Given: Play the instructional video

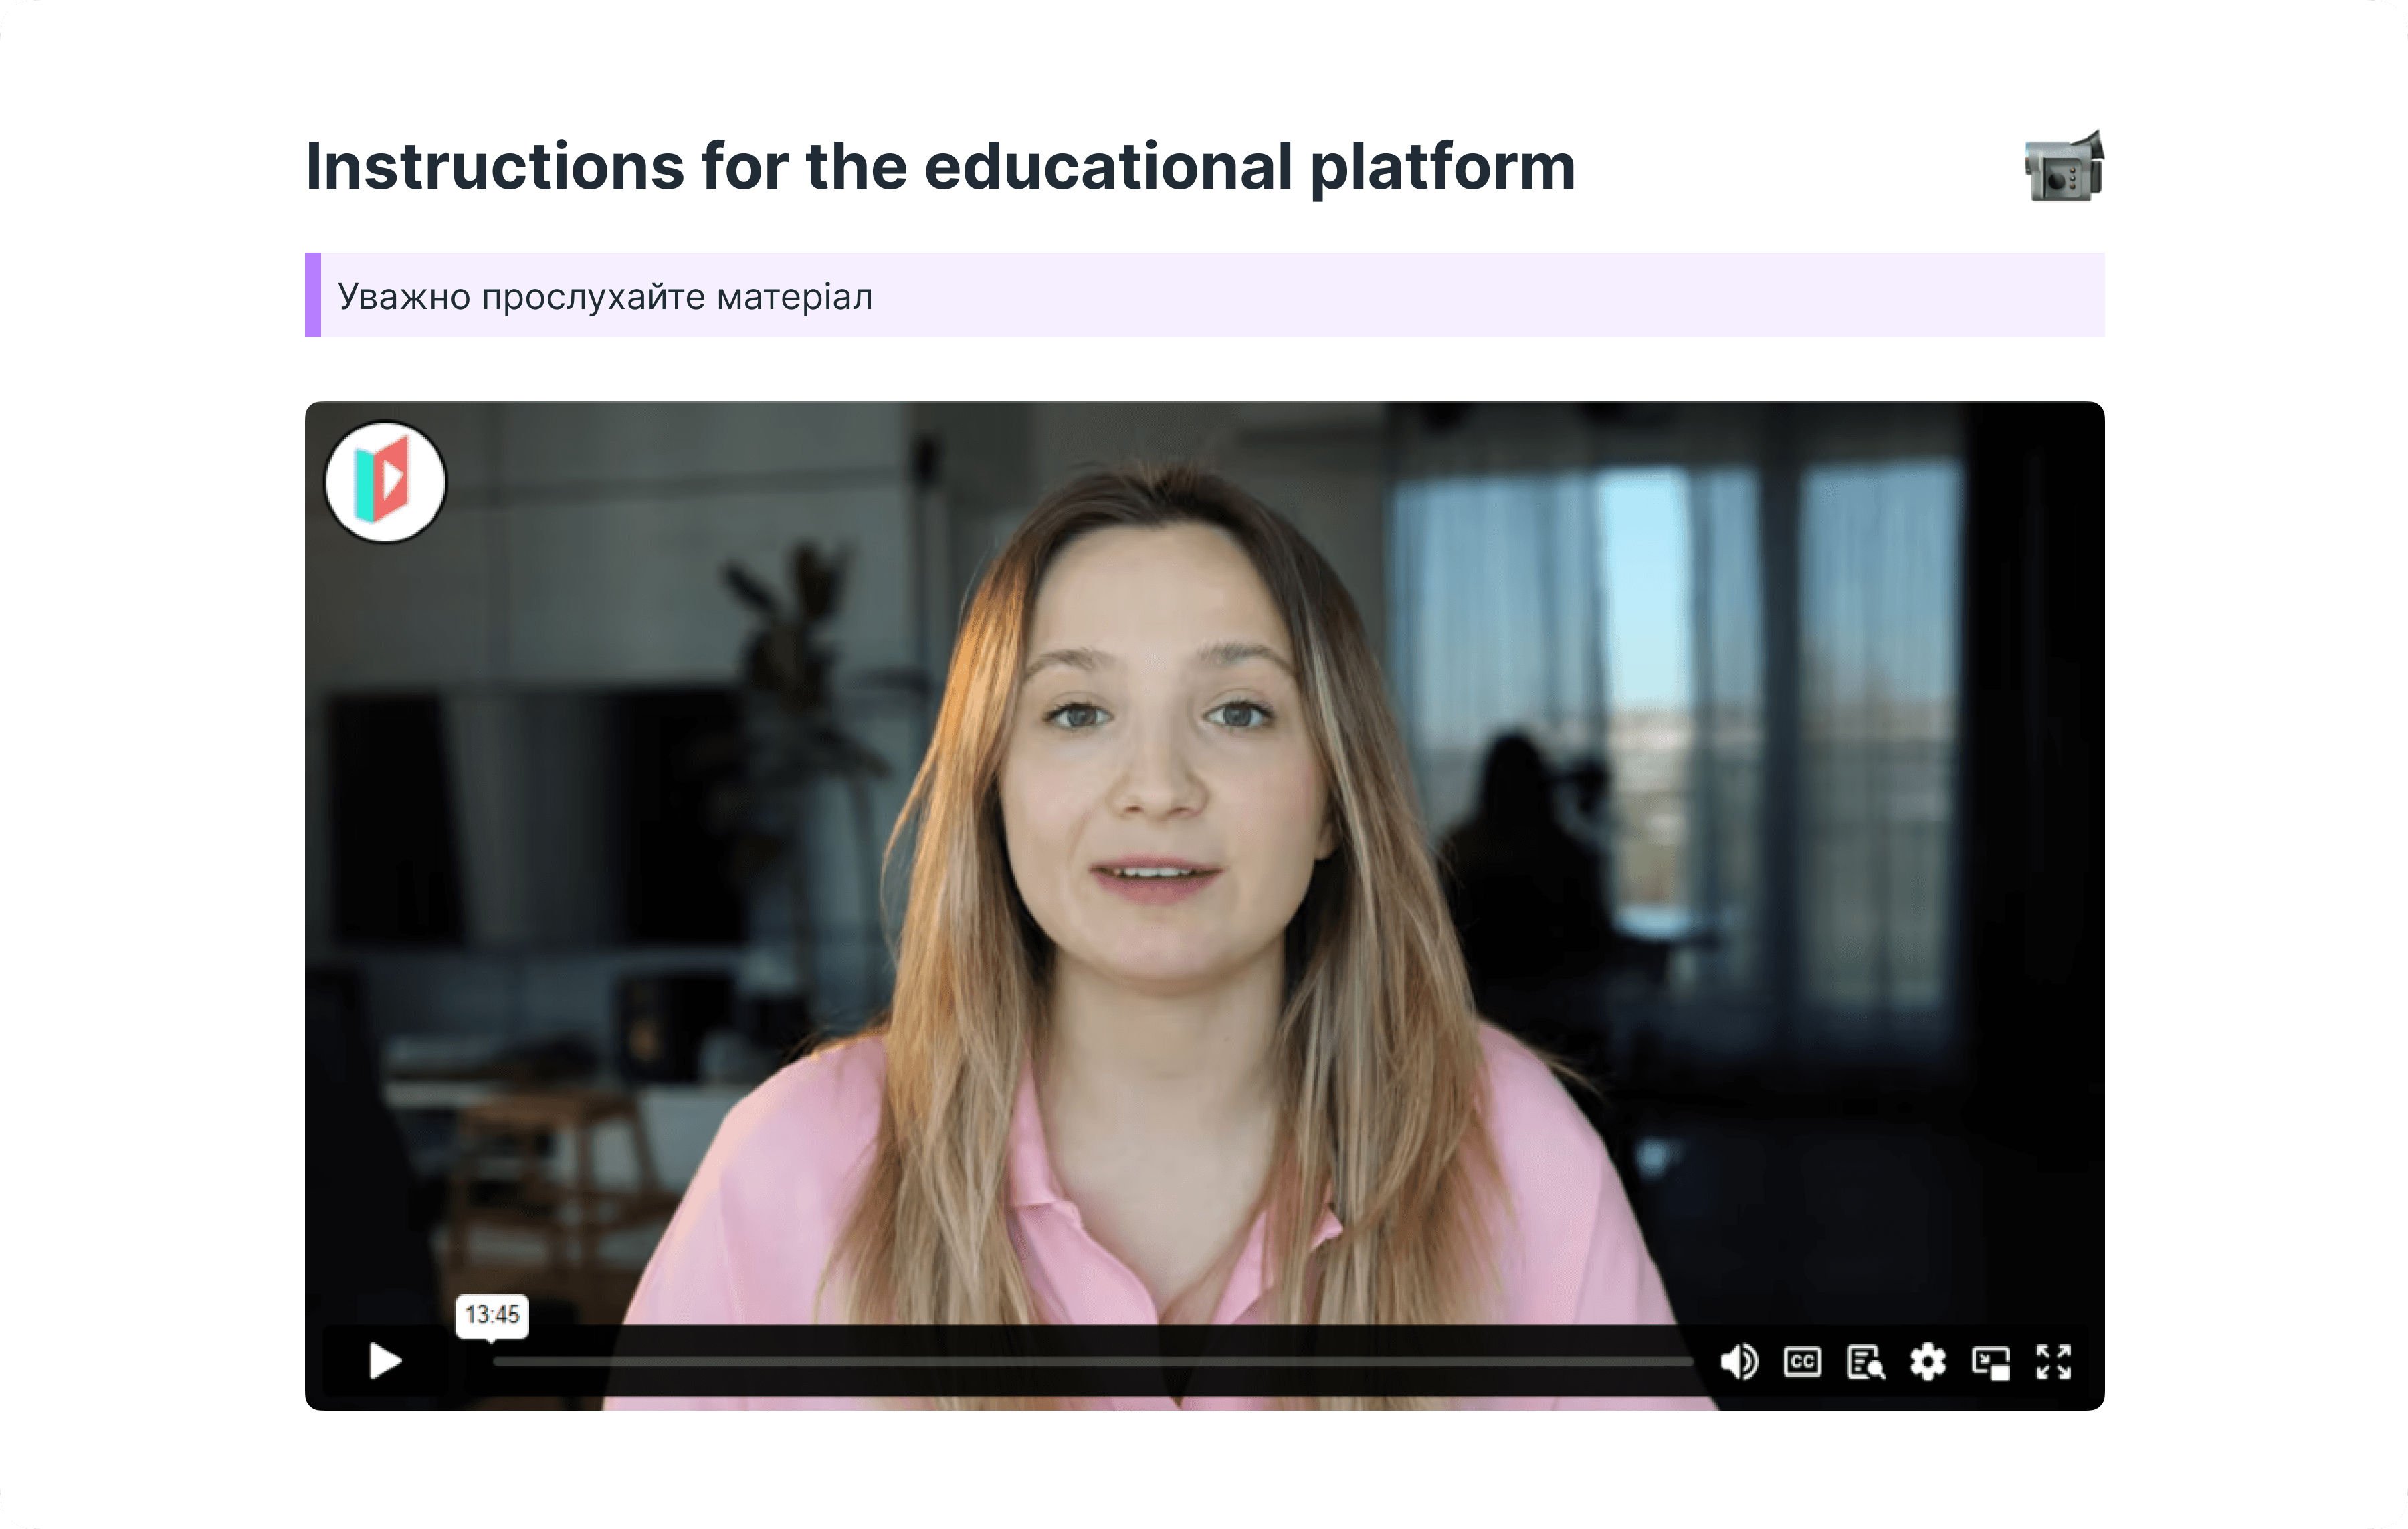Looking at the screenshot, I should coord(385,1361).
